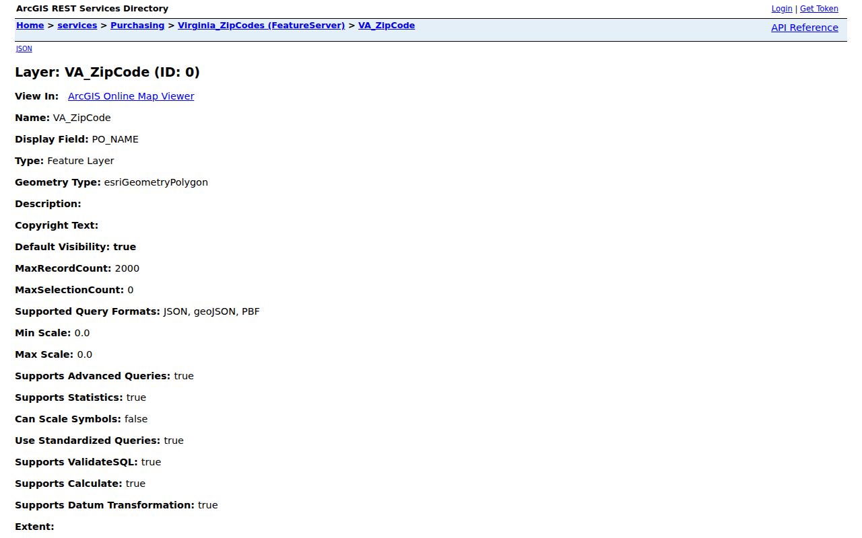Open the API Reference link
This screenshot has width=862, height=538.
[x=805, y=28]
